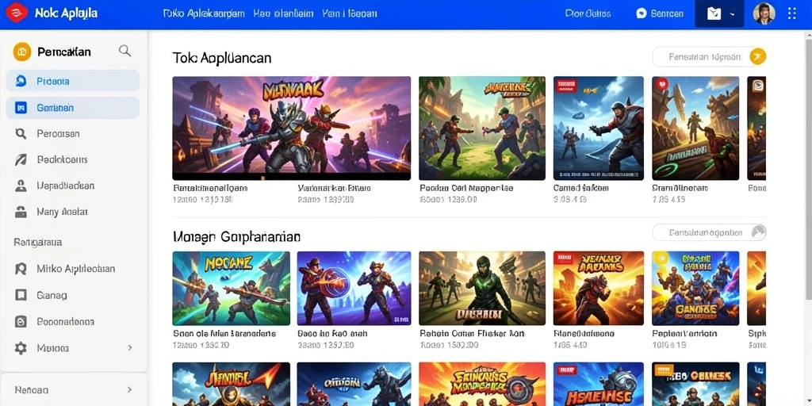
Task: Expand the Neñoao chevron at sidebar bottom
Action: pos(129,389)
